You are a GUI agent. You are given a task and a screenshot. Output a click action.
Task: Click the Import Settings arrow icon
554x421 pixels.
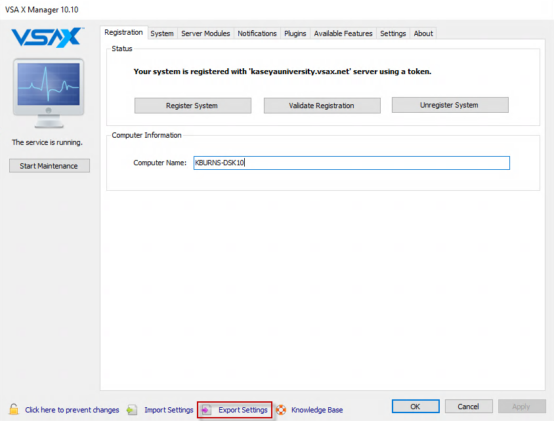[132, 410]
